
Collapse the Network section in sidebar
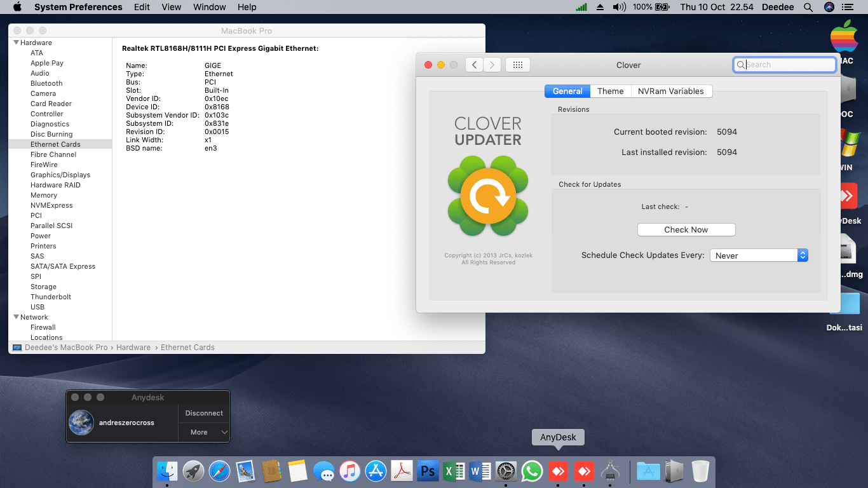click(x=16, y=317)
